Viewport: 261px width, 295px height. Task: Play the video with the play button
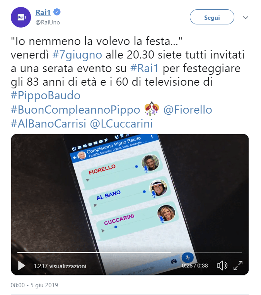pos(22,266)
